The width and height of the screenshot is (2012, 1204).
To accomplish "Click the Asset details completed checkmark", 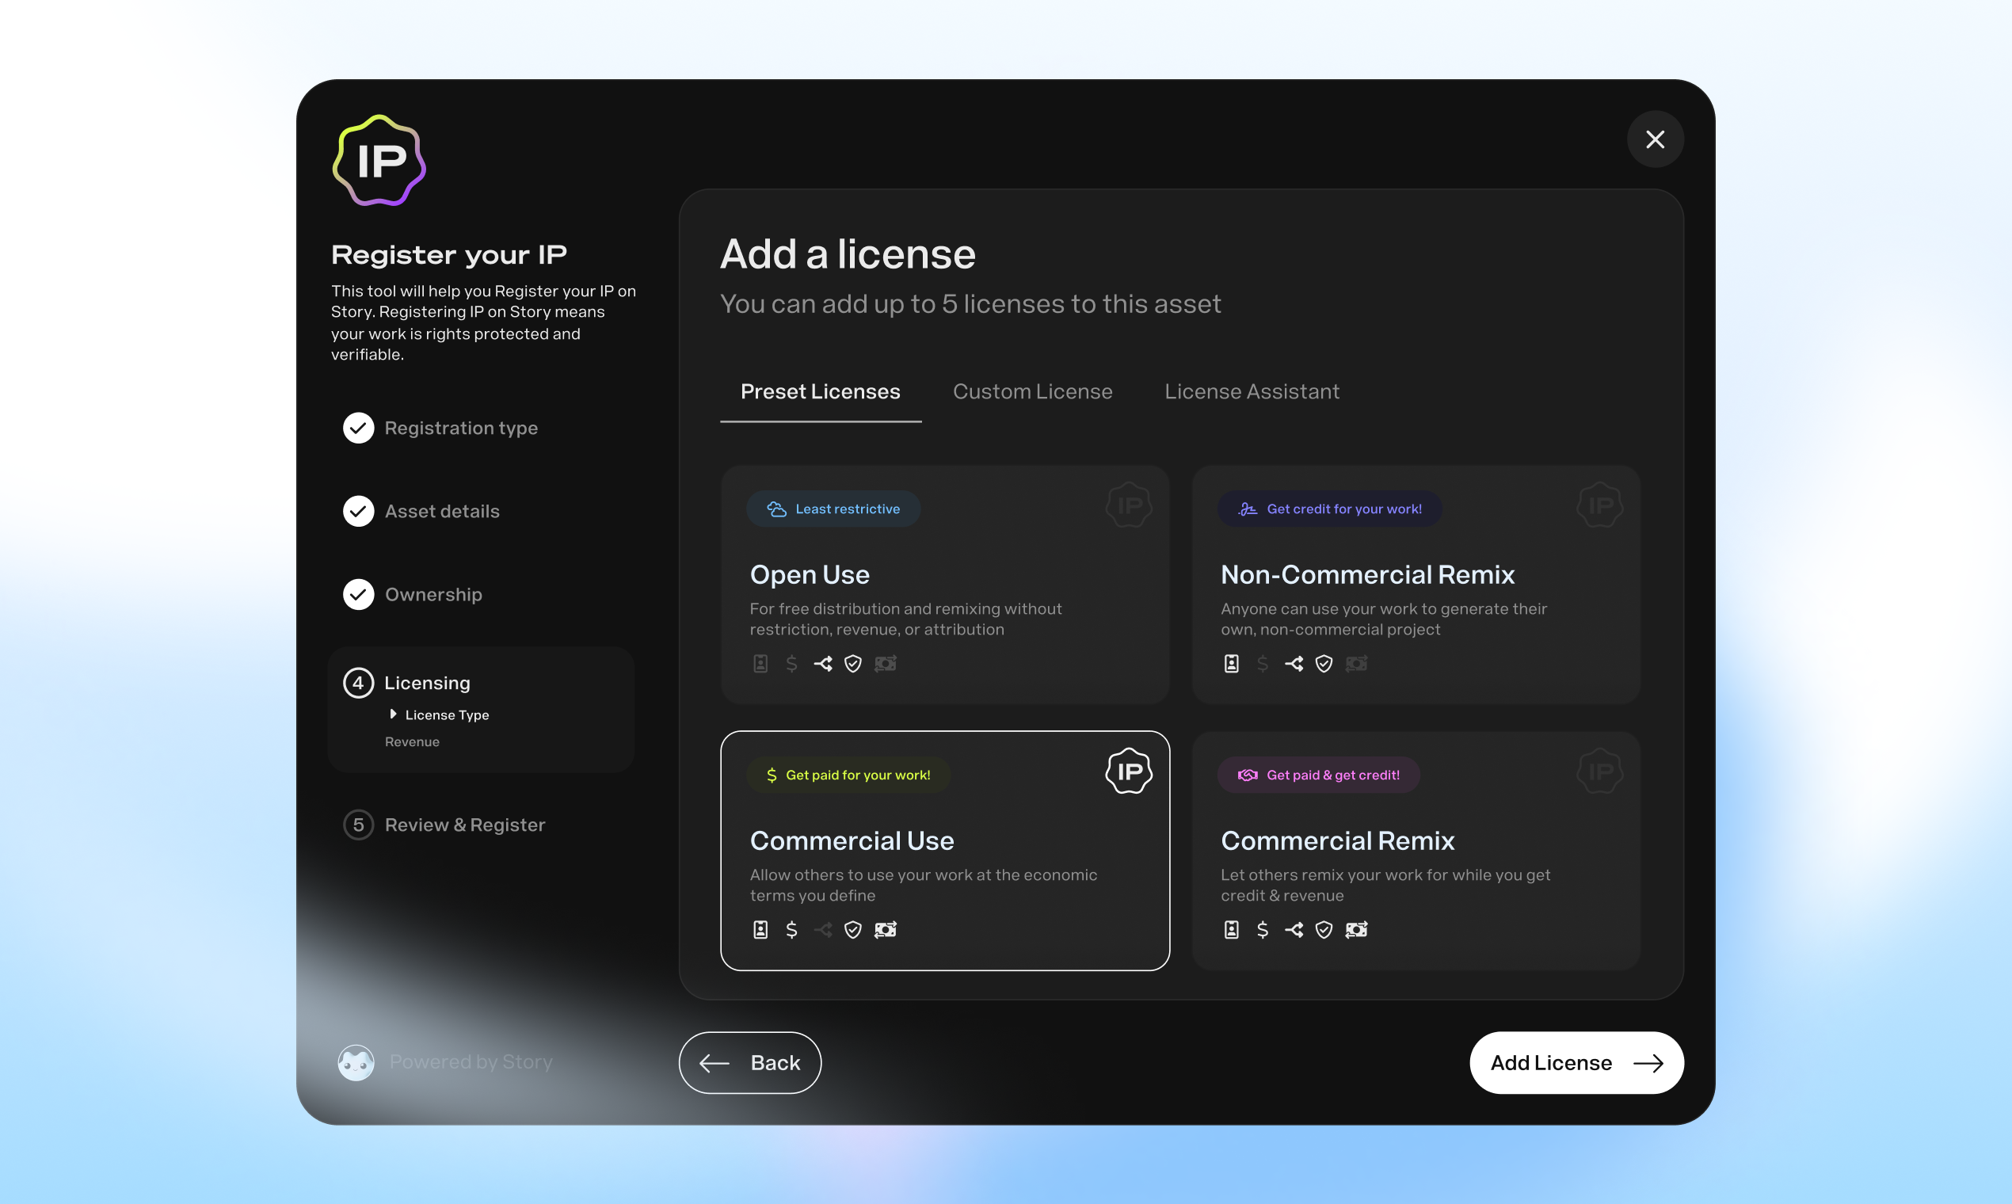I will point(359,511).
